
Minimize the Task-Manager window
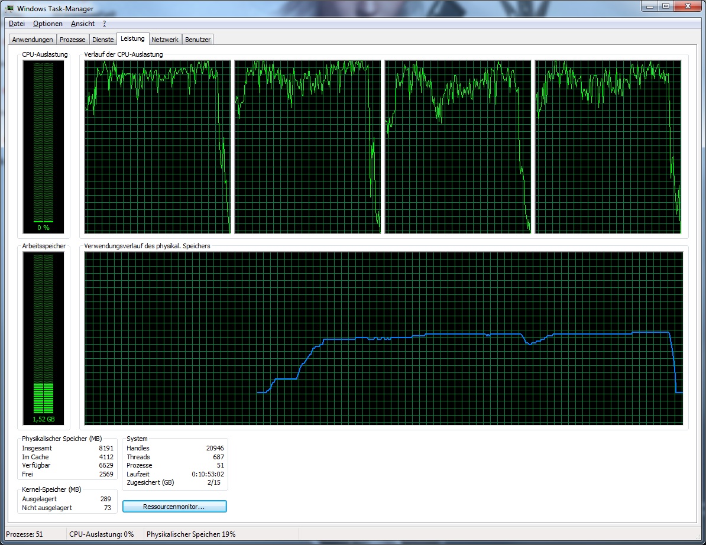tap(650, 7)
